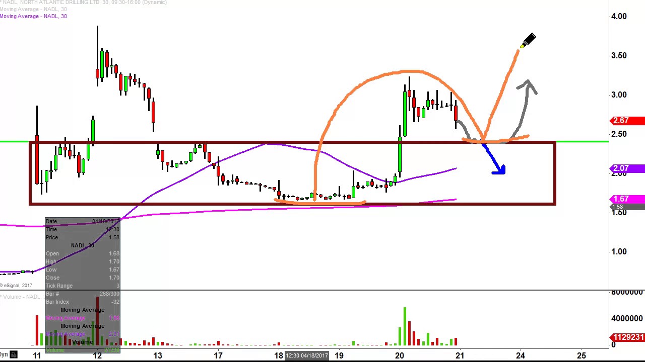The image size is (645, 362).
Task: Click the Date row in data window
Action: click(x=83, y=221)
